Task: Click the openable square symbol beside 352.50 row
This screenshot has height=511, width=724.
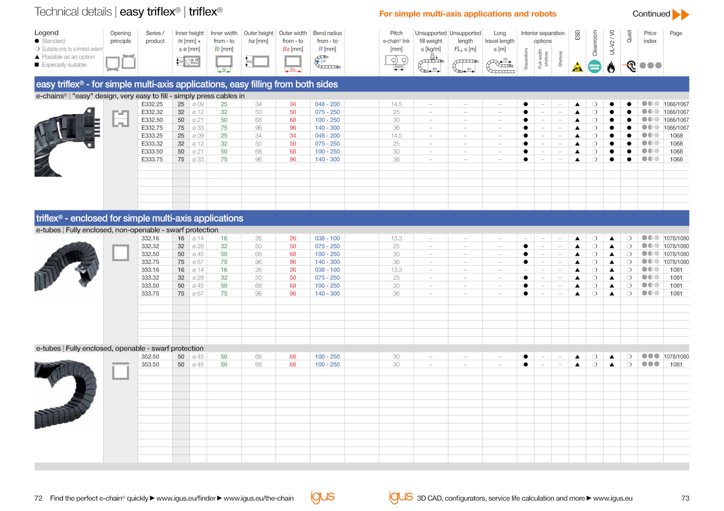Action: [121, 371]
